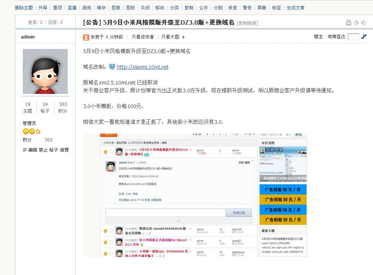
Task: Click 生成文章 in the moderation bar
Action: tap(296, 8)
